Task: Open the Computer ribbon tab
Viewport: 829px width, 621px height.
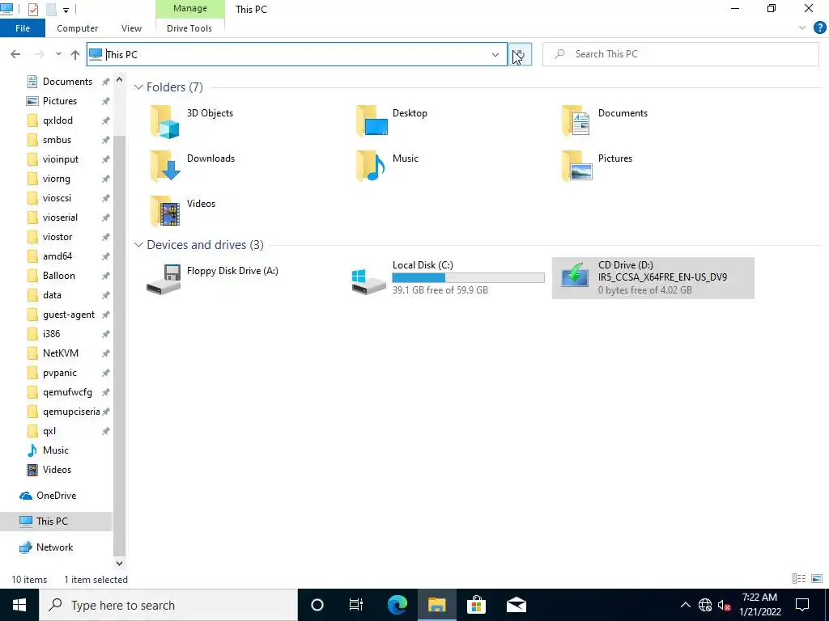Action: pos(77,28)
